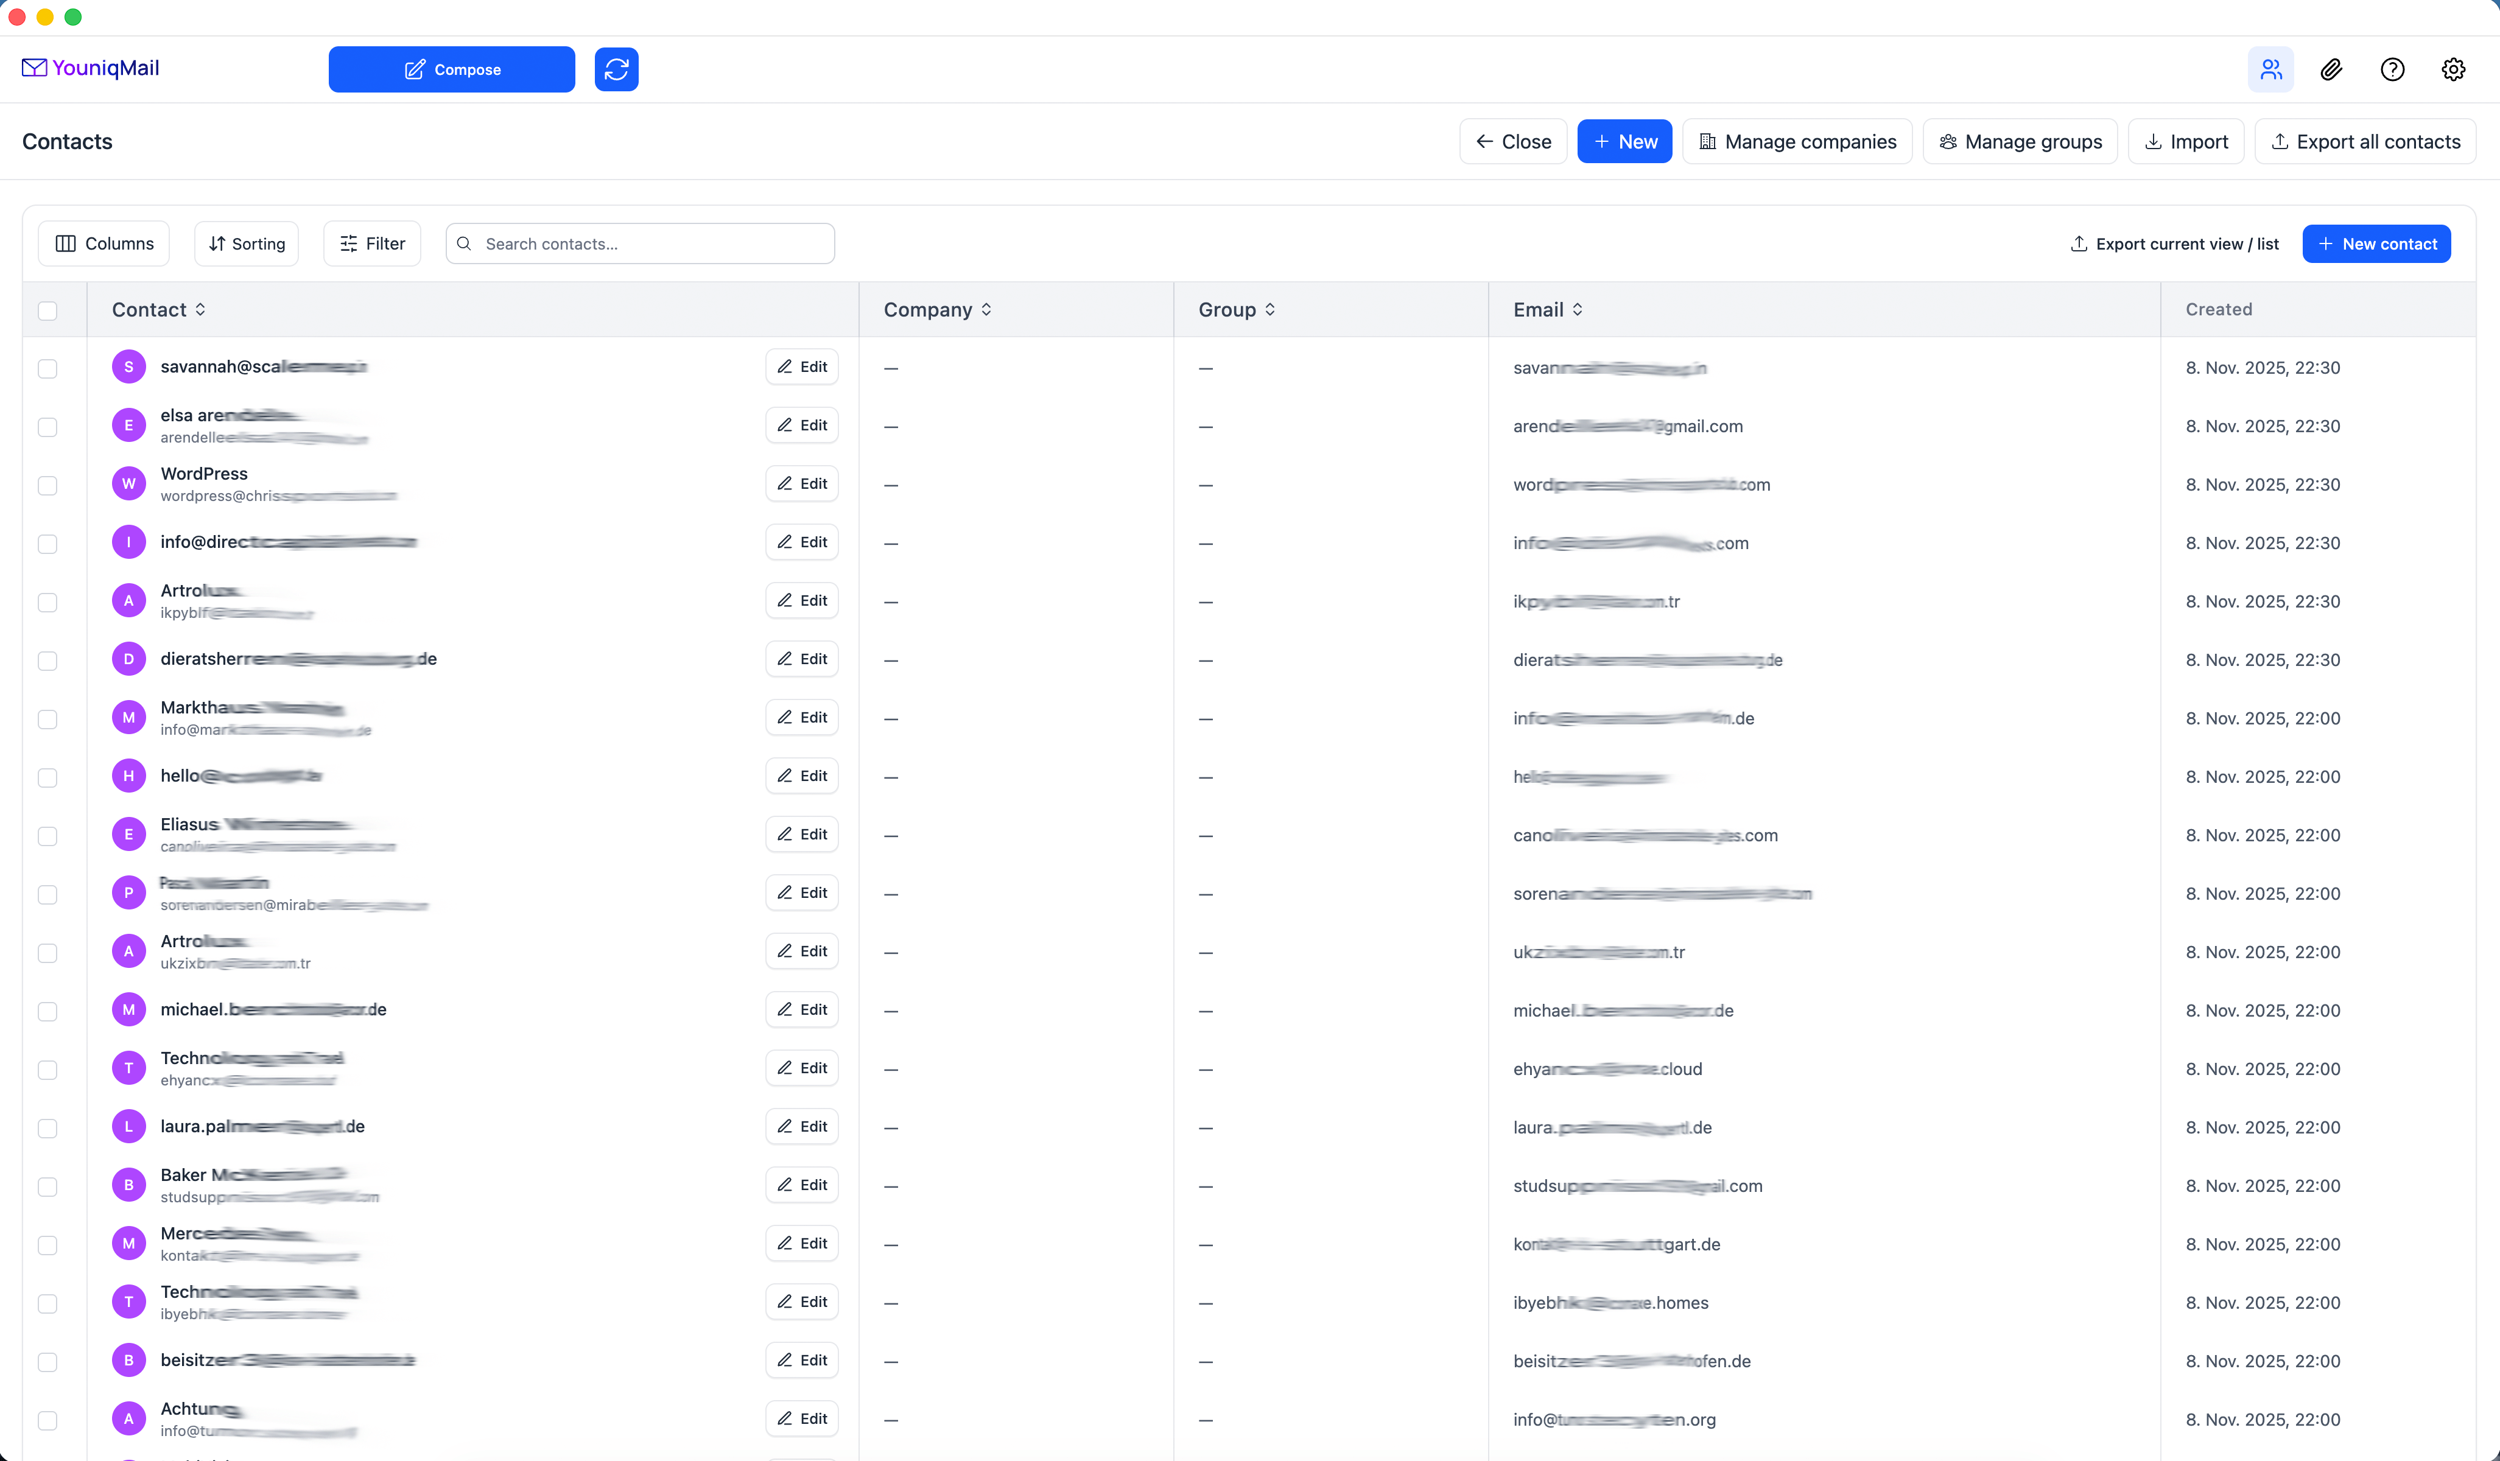The width and height of the screenshot is (2500, 1461).
Task: Open settings gear icon
Action: tap(2453, 69)
